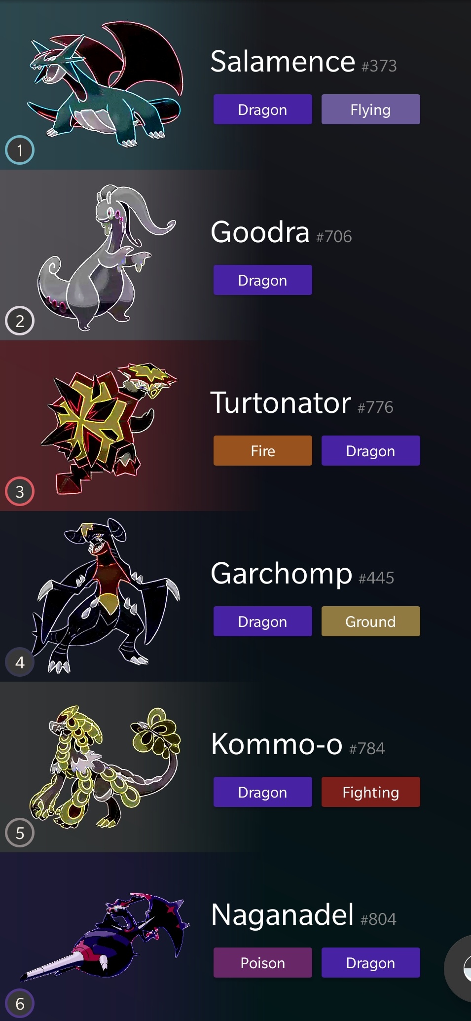Open the Garchomp #445 name entry
The image size is (471, 1021).
(x=302, y=574)
